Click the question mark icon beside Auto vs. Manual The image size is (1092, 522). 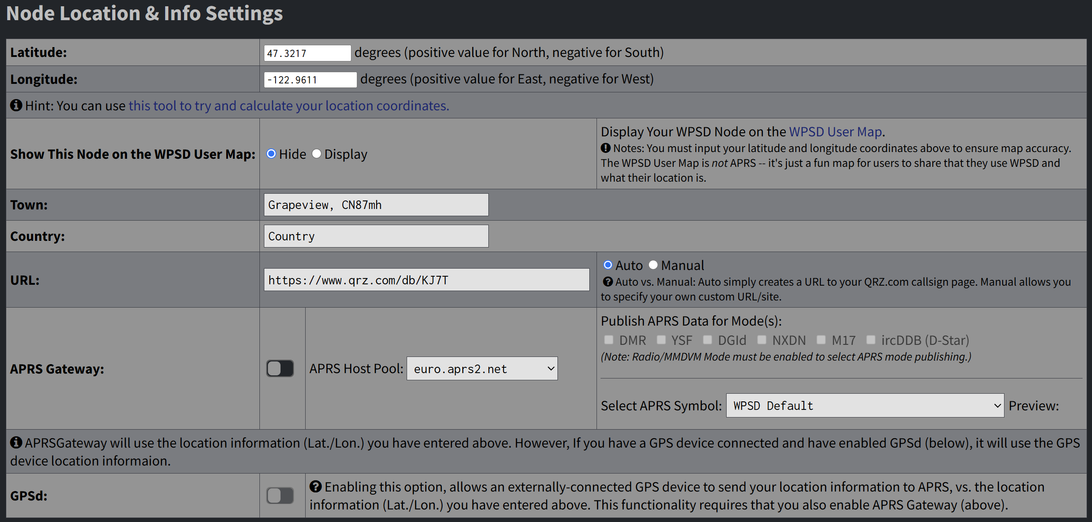click(x=608, y=282)
